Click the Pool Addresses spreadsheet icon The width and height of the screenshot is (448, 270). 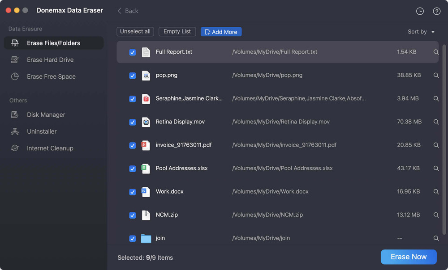click(x=146, y=169)
